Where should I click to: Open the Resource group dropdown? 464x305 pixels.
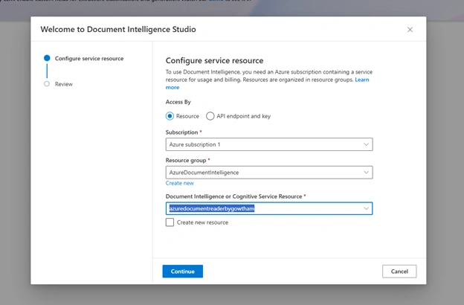click(x=269, y=173)
